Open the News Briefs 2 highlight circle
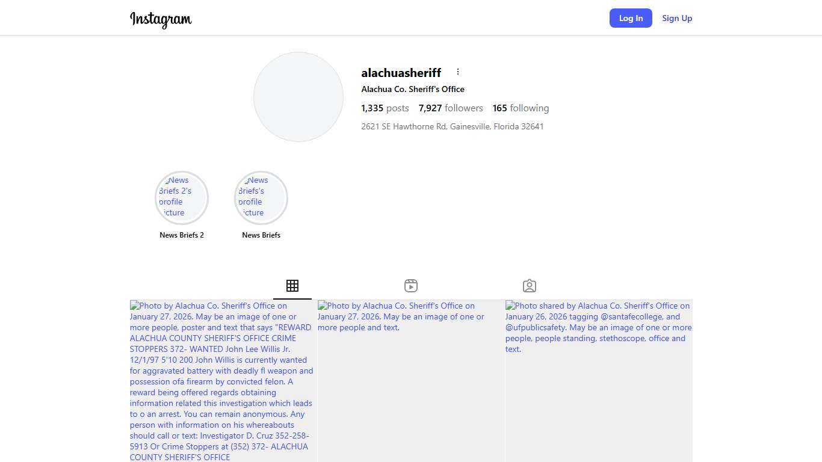 [182, 197]
